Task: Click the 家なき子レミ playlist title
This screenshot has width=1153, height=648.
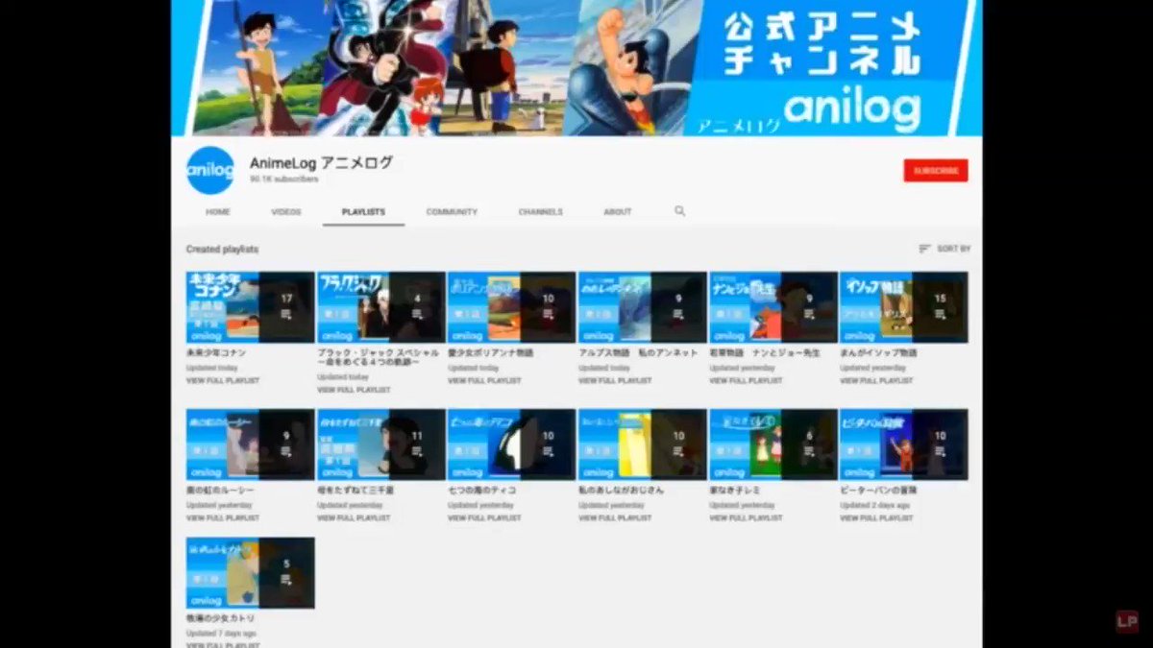Action: click(735, 491)
